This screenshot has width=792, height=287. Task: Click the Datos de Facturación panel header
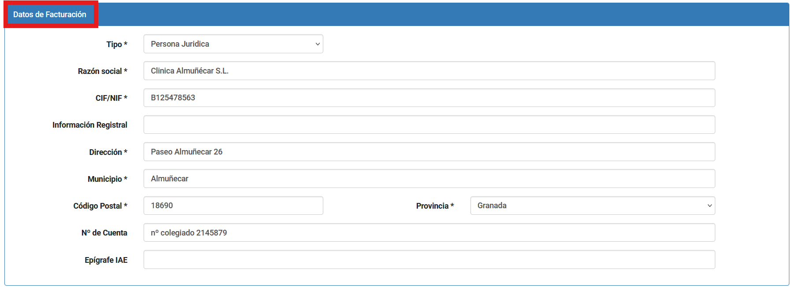click(50, 15)
